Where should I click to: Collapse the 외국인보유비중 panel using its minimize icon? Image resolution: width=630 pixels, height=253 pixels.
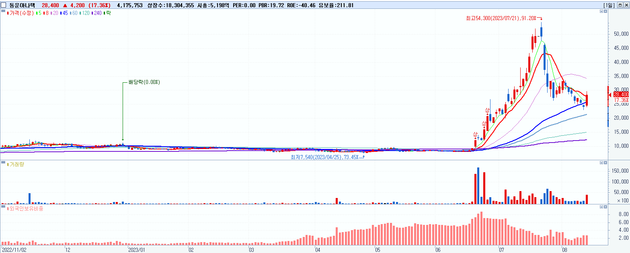coord(601,207)
